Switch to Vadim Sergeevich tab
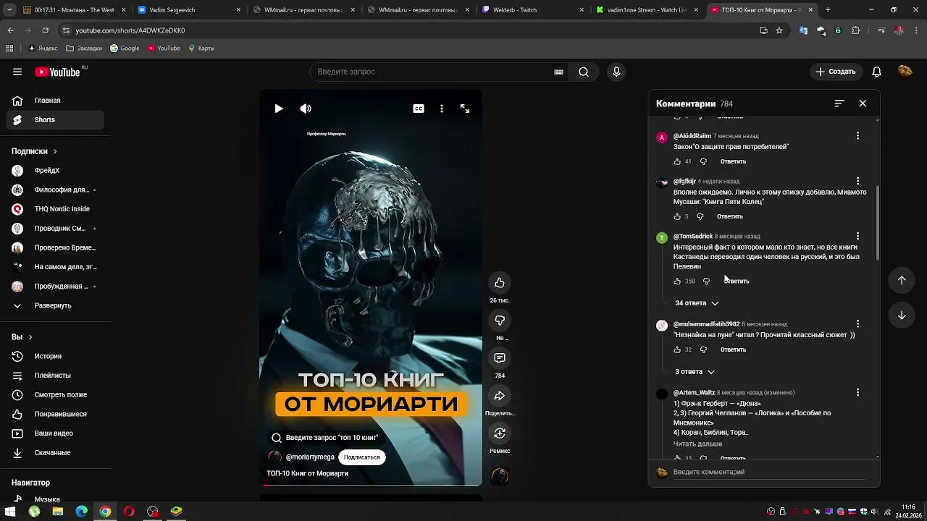Image resolution: width=927 pixels, height=521 pixels. pos(188,10)
